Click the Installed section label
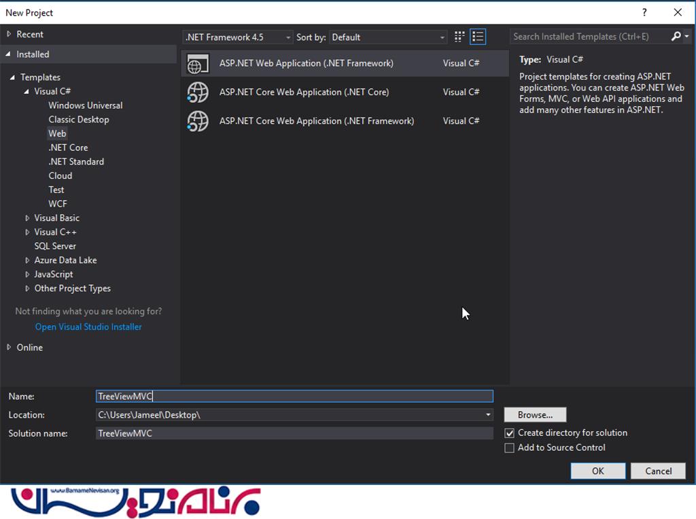Screen dimensions: 696x519 (x=33, y=54)
